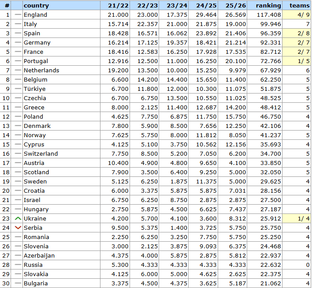Open the England country link
Viewport: 312px width, 288px height.
click(35, 15)
